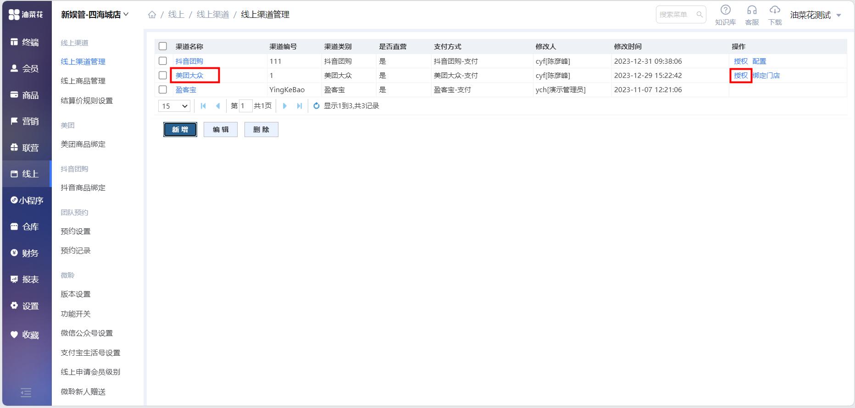Open the 营销 sidebar module
The image size is (855, 408).
[x=26, y=121]
